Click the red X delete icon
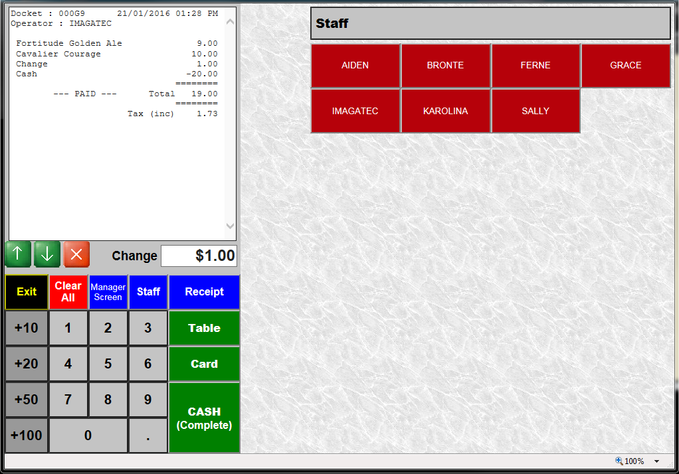The height and width of the screenshot is (474, 679). (x=76, y=254)
